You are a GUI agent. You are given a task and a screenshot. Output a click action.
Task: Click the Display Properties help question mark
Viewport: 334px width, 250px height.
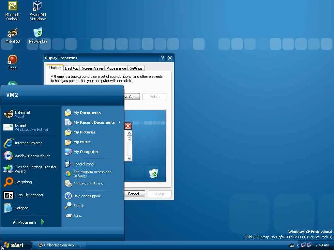(162, 58)
